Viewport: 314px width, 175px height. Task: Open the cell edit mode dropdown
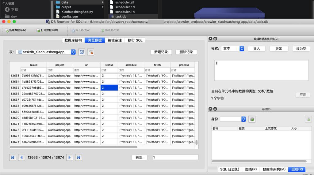pyautogui.click(x=232, y=49)
